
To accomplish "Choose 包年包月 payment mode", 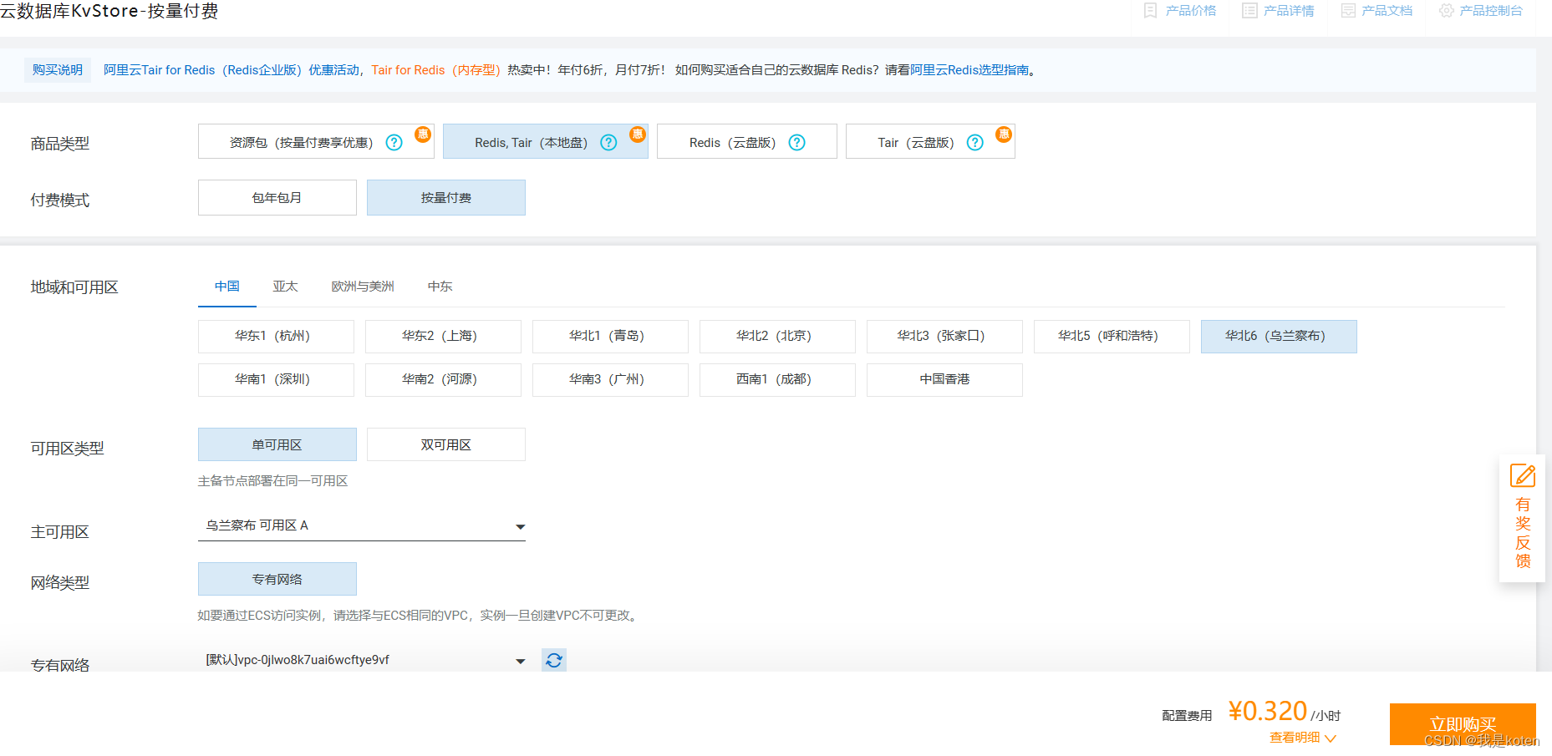I will tap(277, 198).
